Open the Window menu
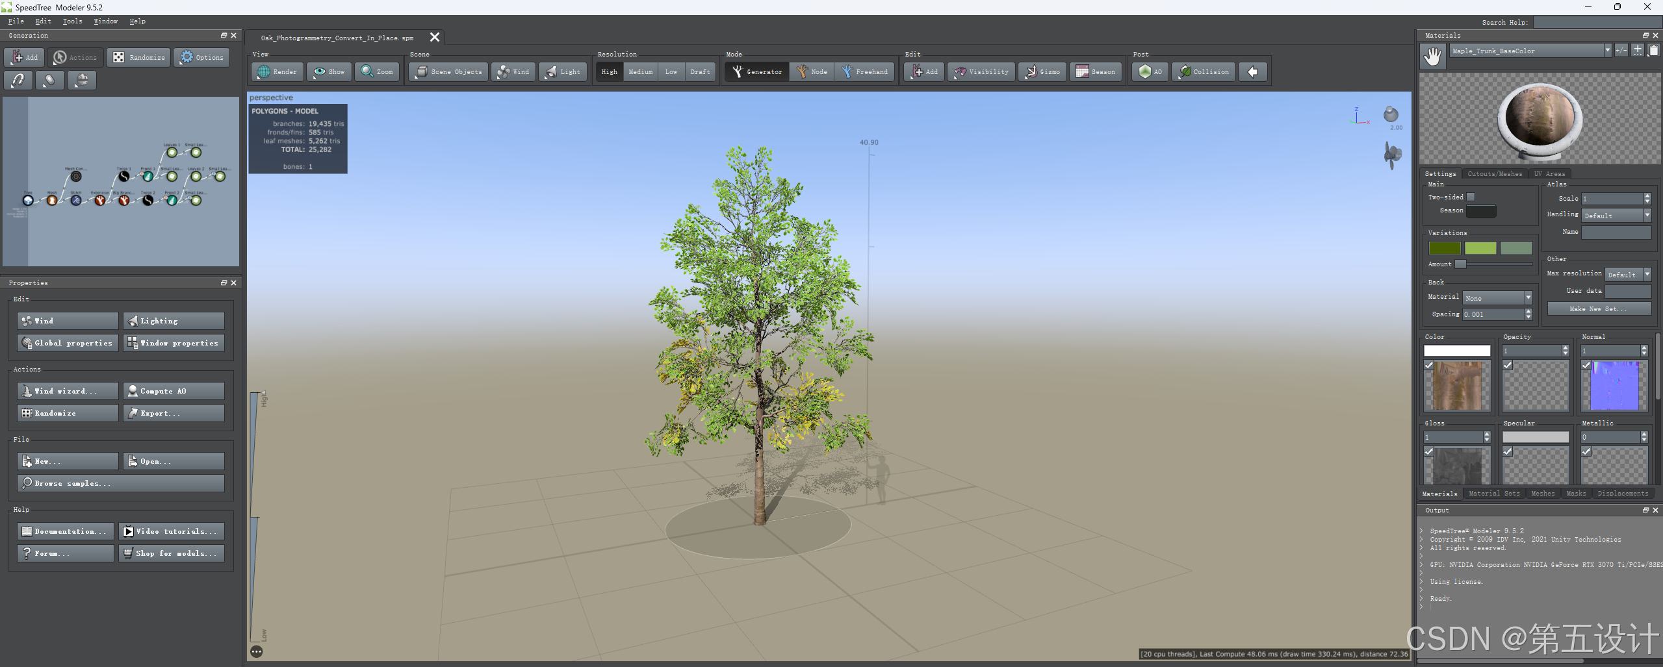This screenshot has height=667, width=1663. [106, 21]
